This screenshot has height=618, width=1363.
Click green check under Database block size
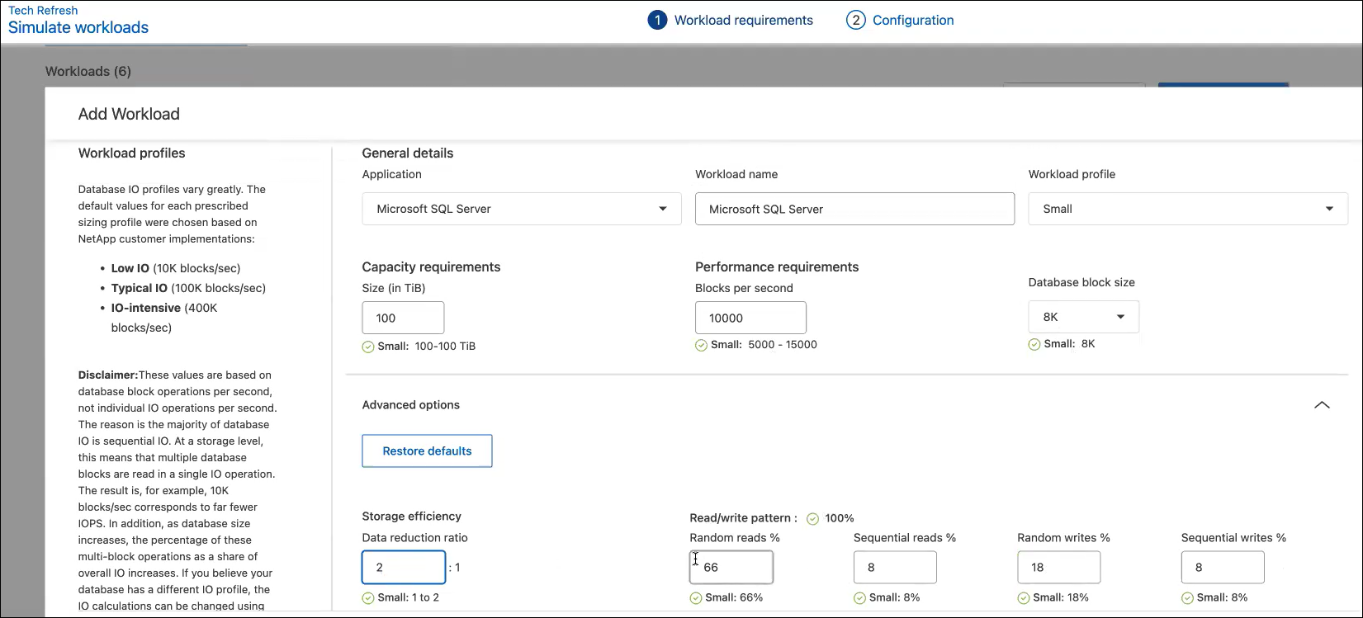[1034, 344]
